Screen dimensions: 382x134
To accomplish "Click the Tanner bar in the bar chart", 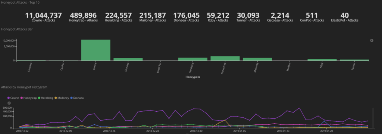I will (354, 60).
